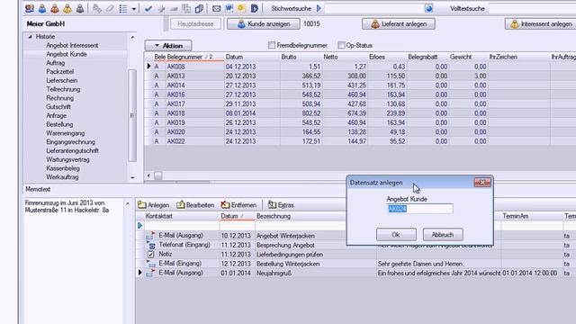
Task: Click the Kunde anzeigen button
Action: (x=264, y=24)
